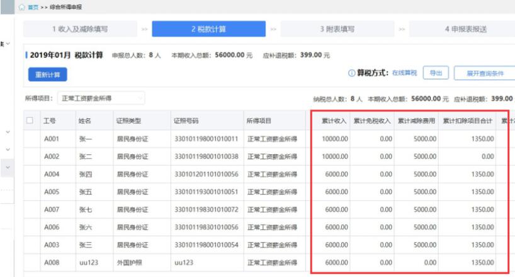Click the arrow between steps 3 and 4
This screenshot has height=277, width=515.
click(402, 29)
